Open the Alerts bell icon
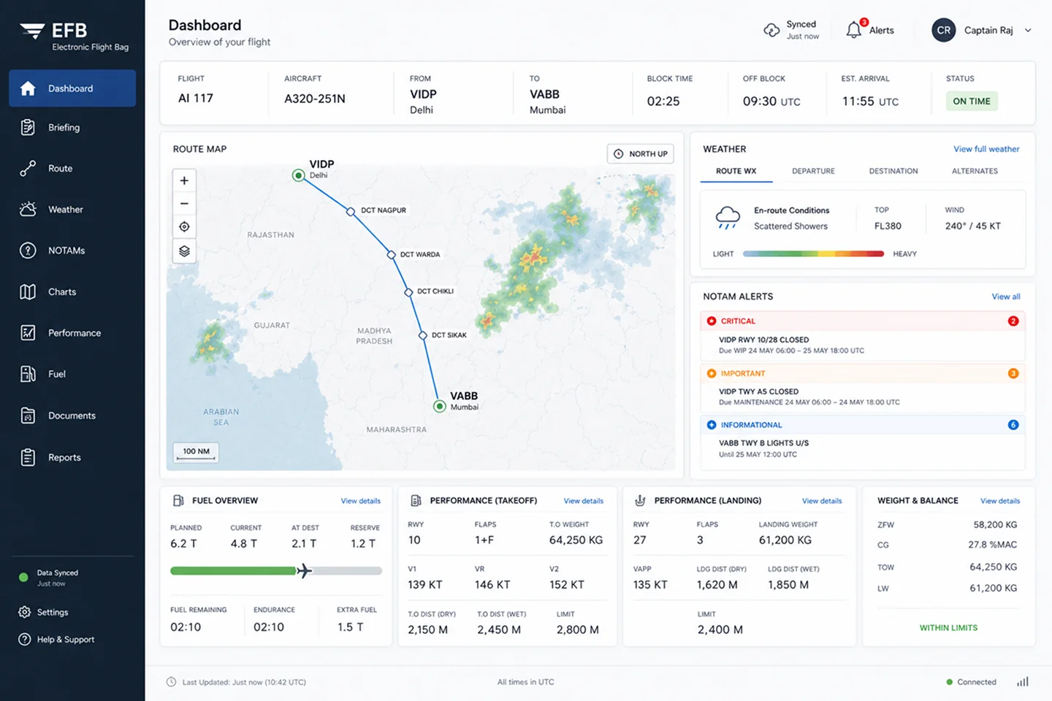The width and height of the screenshot is (1052, 701). pos(854,30)
